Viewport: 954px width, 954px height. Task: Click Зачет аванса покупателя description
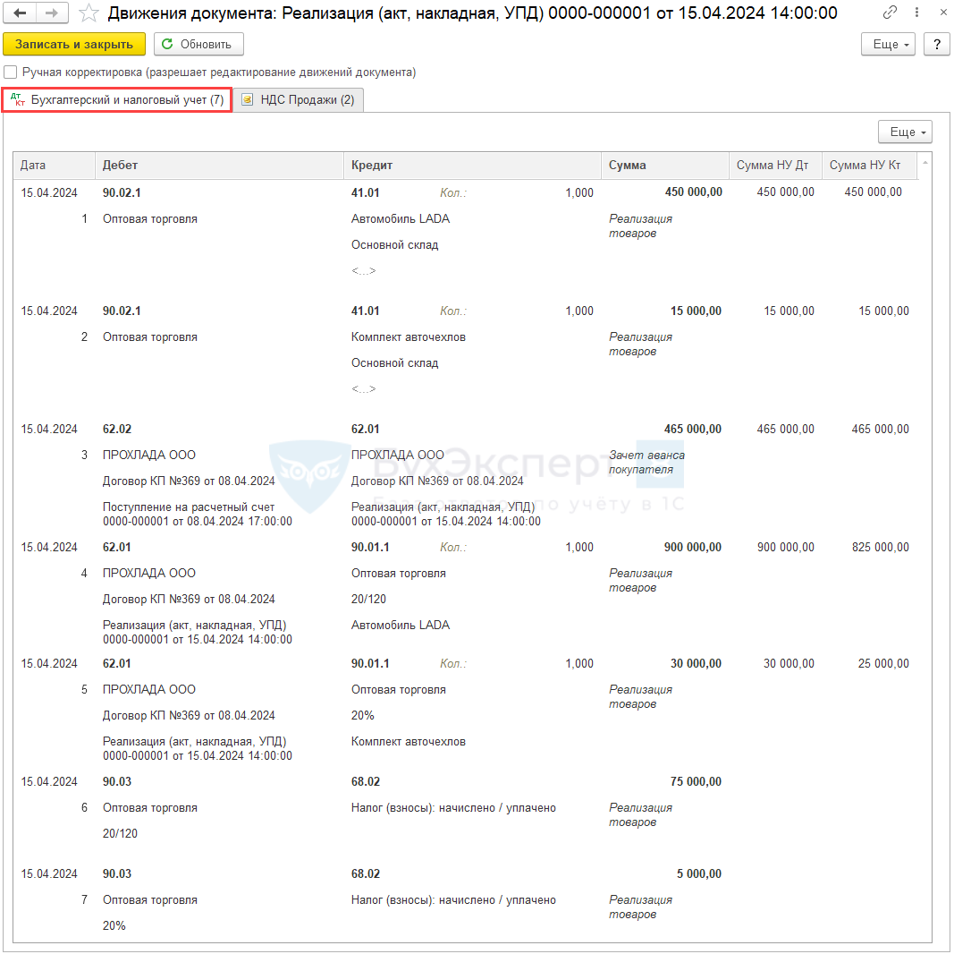(646, 463)
